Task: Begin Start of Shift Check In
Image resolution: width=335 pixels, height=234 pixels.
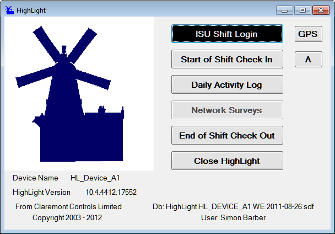Action: [227, 59]
